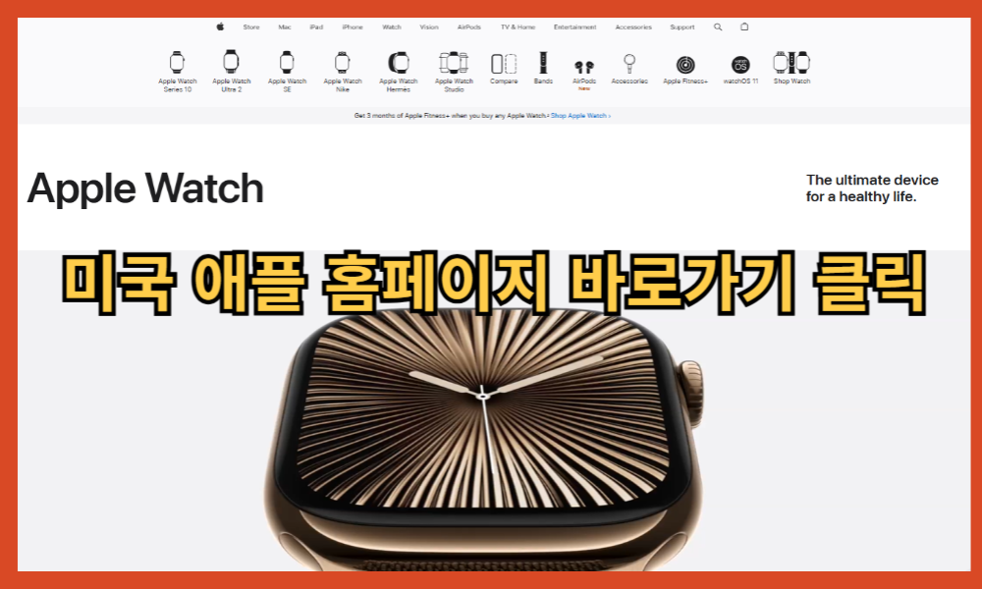
Task: Select the AirPods icon in the watch chapter nav
Action: pos(583,67)
